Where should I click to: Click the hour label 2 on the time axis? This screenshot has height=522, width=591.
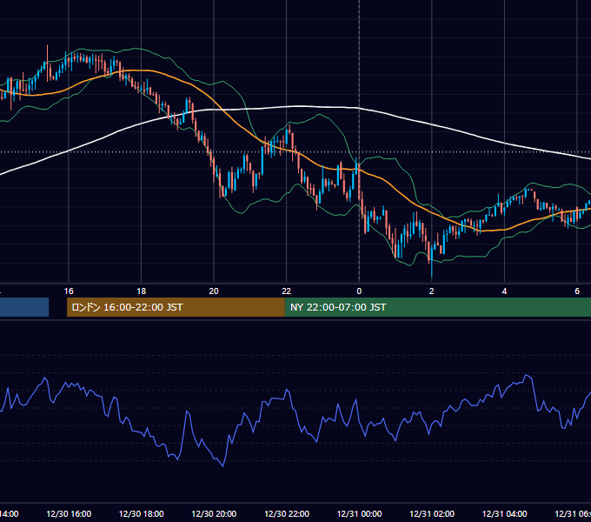click(x=432, y=291)
